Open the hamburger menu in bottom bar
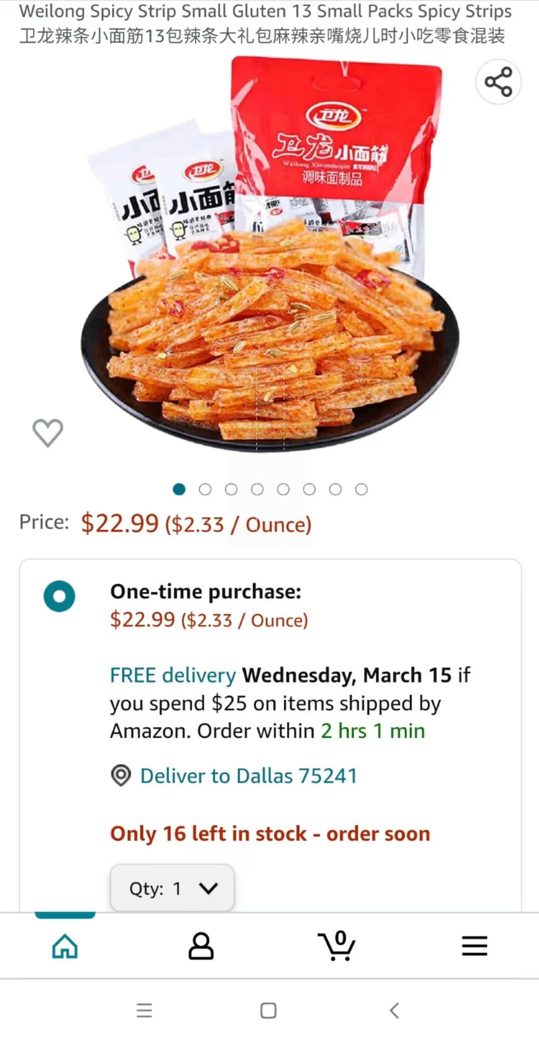Image resolution: width=539 pixels, height=1043 pixels. tap(474, 946)
